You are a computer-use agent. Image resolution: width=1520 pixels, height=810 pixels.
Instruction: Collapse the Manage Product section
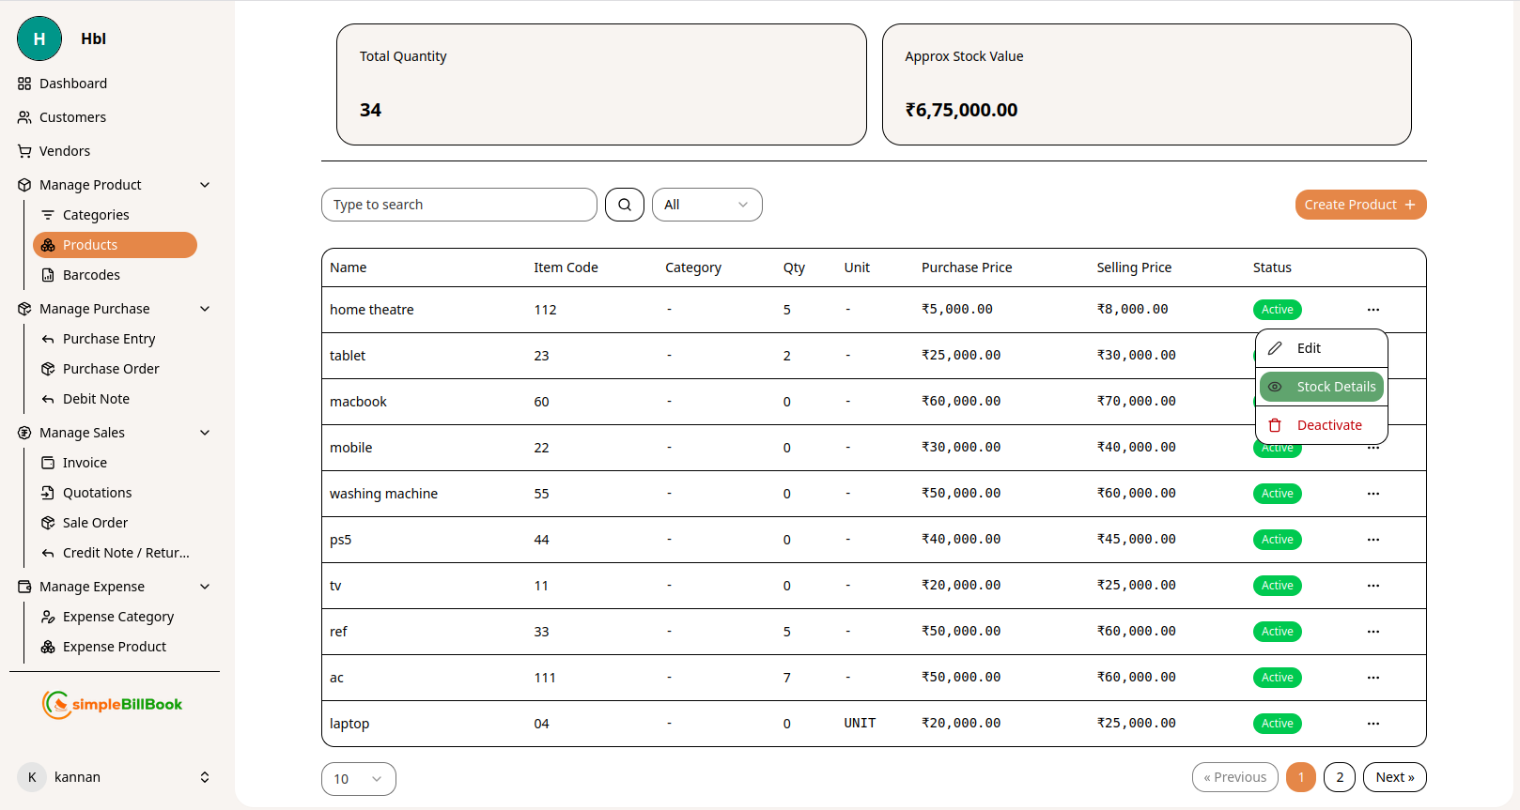[205, 185]
